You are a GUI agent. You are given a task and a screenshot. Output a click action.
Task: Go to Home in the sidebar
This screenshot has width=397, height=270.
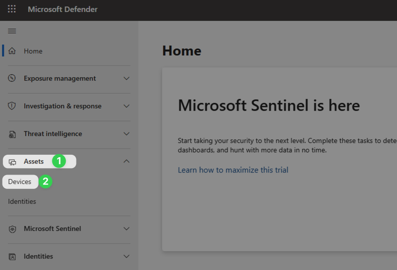pos(33,51)
